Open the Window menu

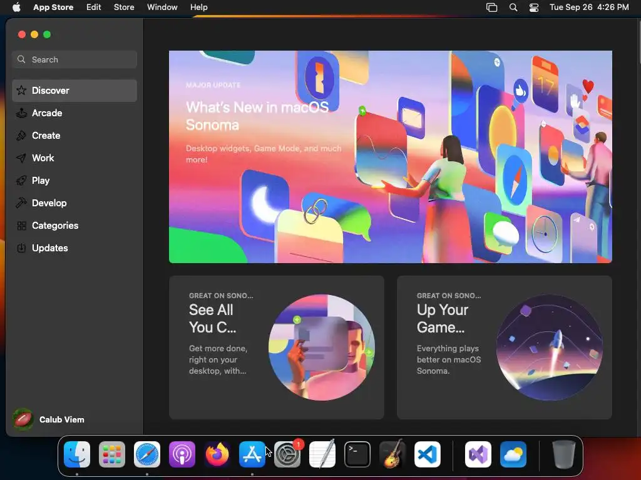[x=162, y=7]
